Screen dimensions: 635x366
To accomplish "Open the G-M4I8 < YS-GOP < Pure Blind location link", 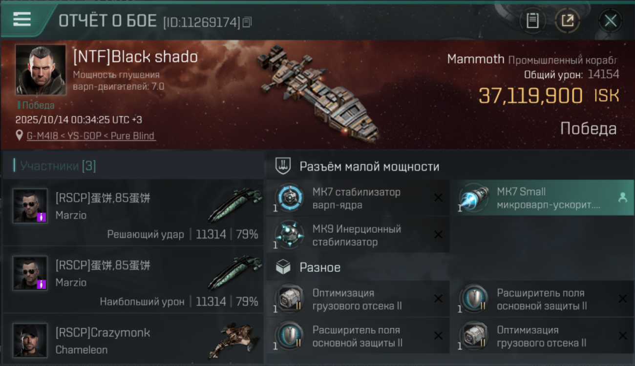I will coord(91,136).
